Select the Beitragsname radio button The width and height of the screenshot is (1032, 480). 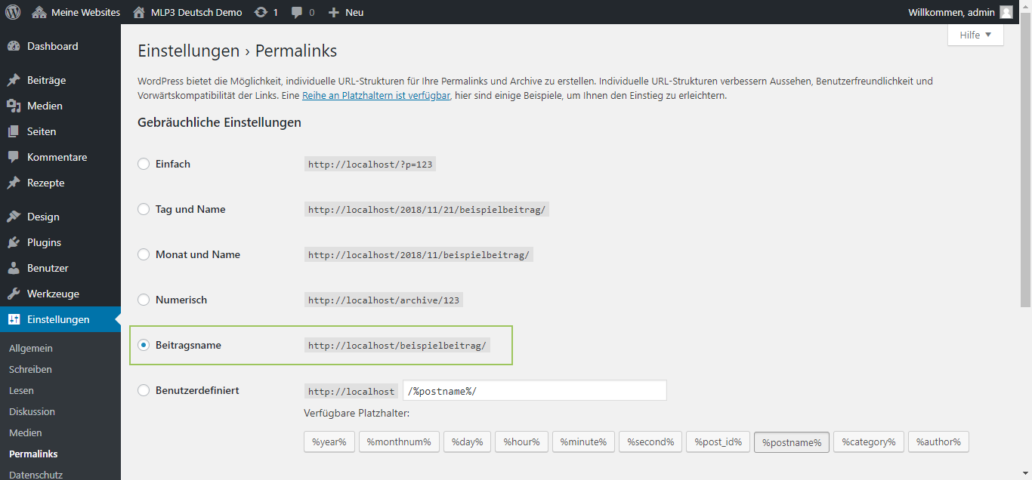pyautogui.click(x=144, y=345)
